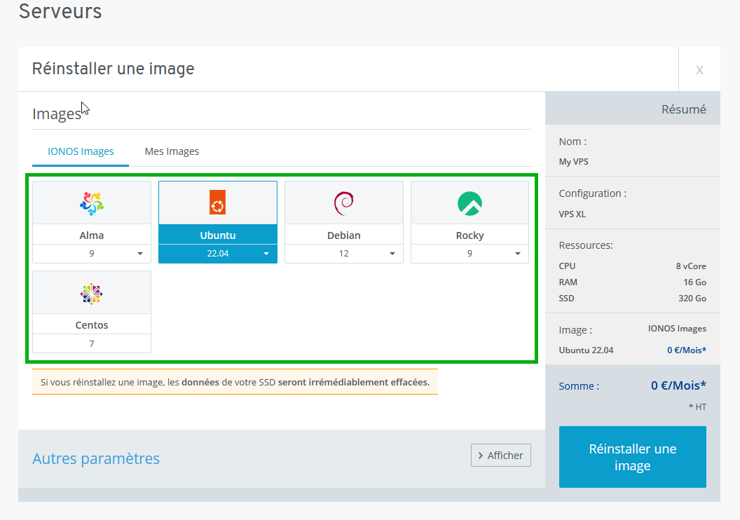Viewport: 740px width, 520px height.
Task: Select the Alma Linux logo icon
Action: (x=92, y=203)
